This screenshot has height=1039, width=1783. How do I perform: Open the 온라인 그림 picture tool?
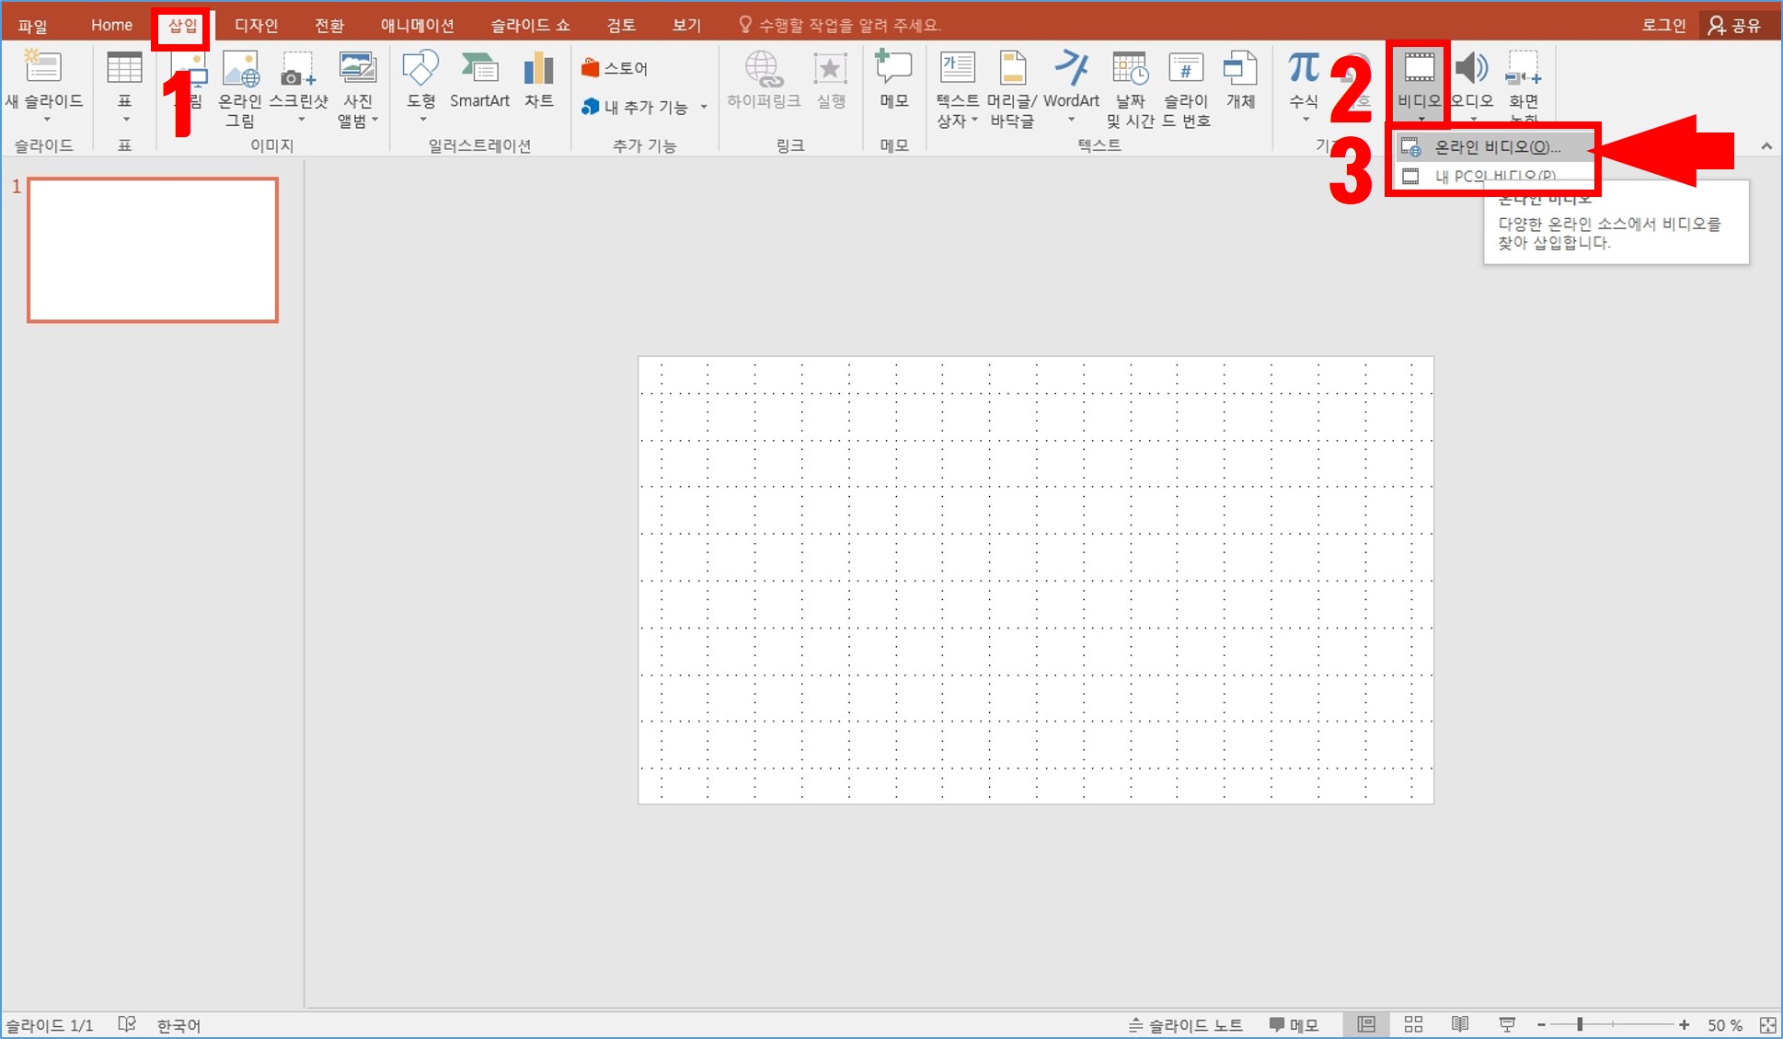(x=240, y=69)
